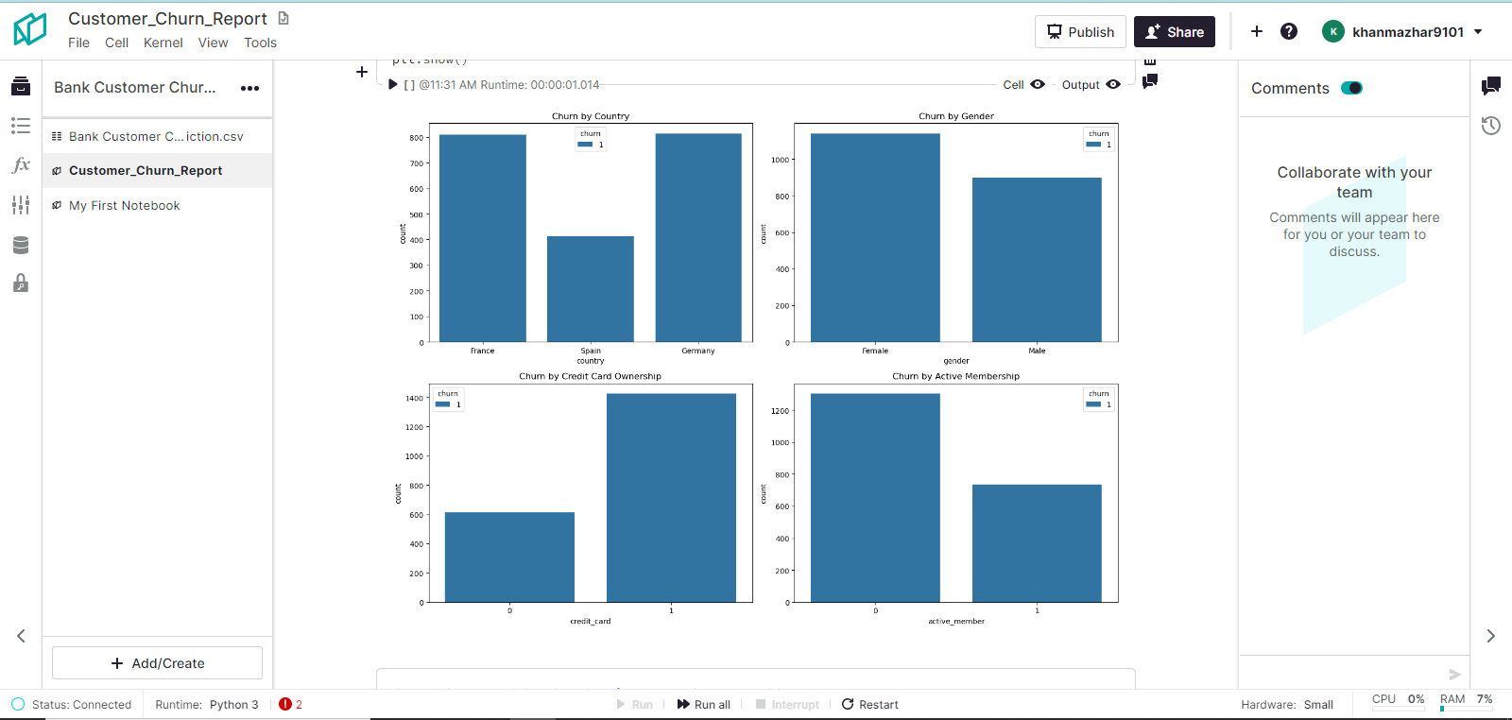Click the CPU 0% usage indicator
1512x720 pixels.
1399,700
